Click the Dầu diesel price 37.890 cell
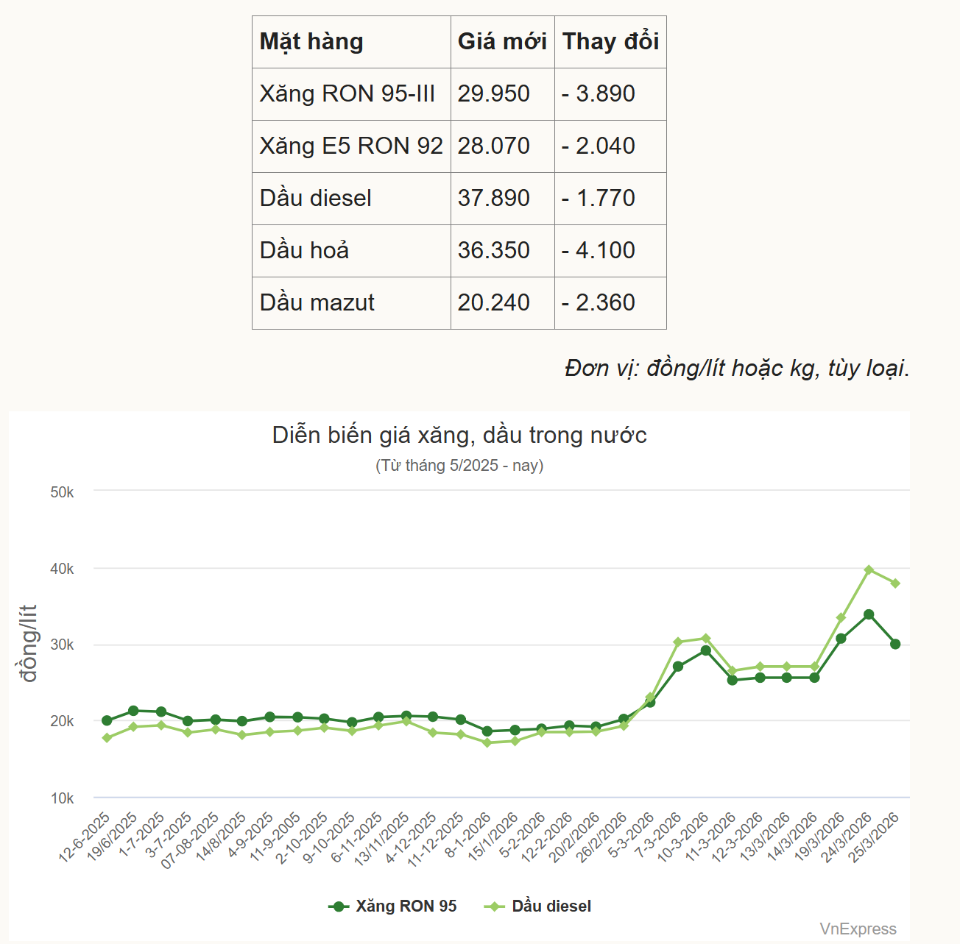The image size is (960, 944). tap(494, 199)
